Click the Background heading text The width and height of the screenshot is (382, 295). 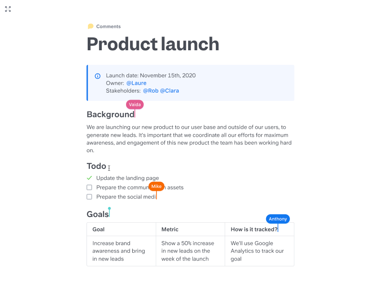[x=110, y=114]
